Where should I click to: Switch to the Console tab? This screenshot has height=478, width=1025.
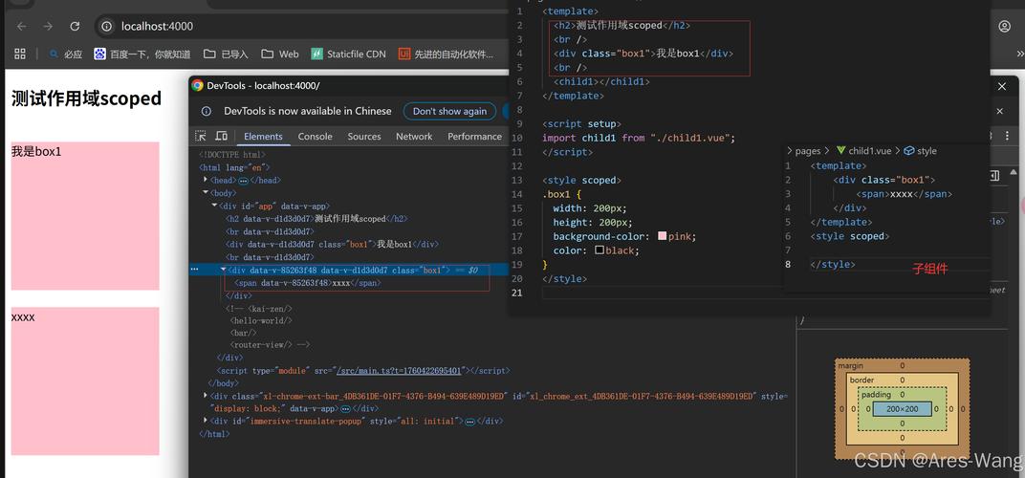[316, 136]
